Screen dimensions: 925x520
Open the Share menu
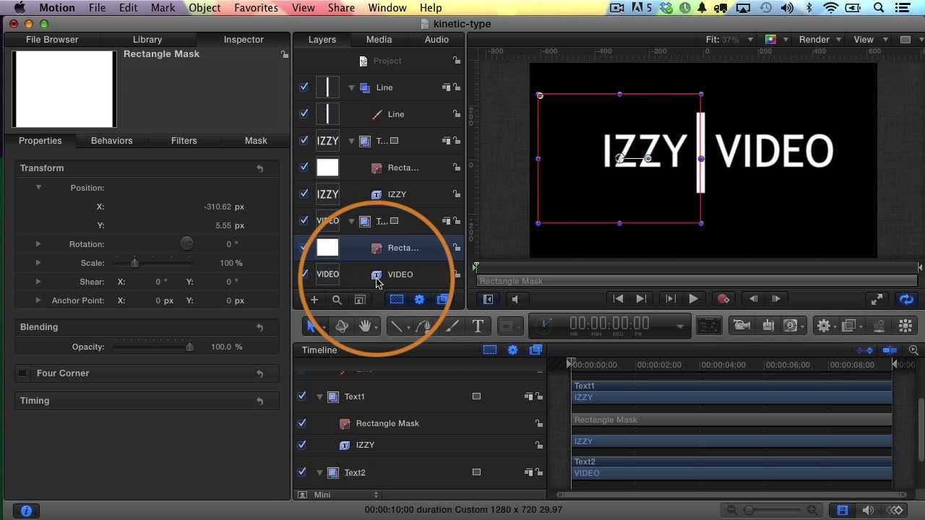click(x=340, y=8)
